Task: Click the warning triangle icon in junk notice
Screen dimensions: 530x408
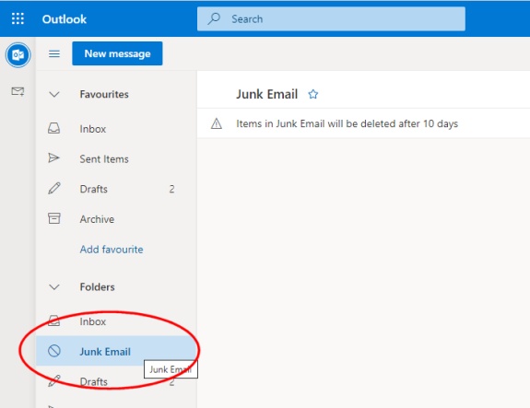Action: tap(217, 123)
